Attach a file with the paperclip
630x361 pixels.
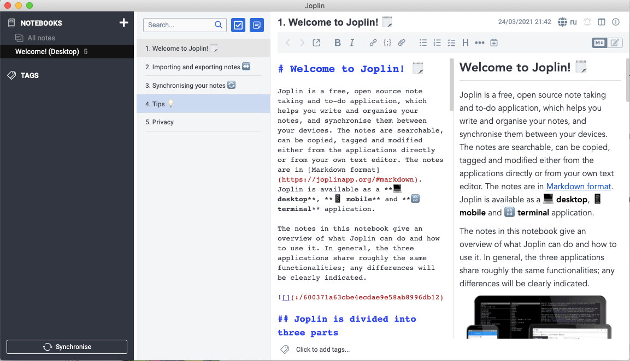click(402, 43)
